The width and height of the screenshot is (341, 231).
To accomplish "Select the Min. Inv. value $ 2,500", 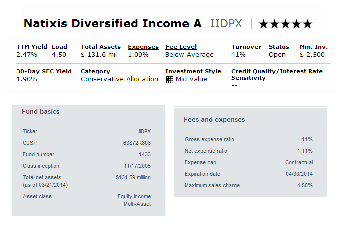I will click(x=312, y=55).
